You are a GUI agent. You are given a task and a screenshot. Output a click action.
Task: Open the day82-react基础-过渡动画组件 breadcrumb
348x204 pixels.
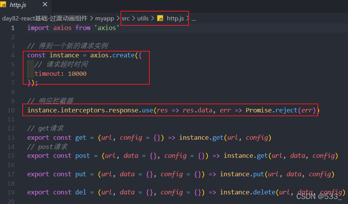click(x=45, y=18)
